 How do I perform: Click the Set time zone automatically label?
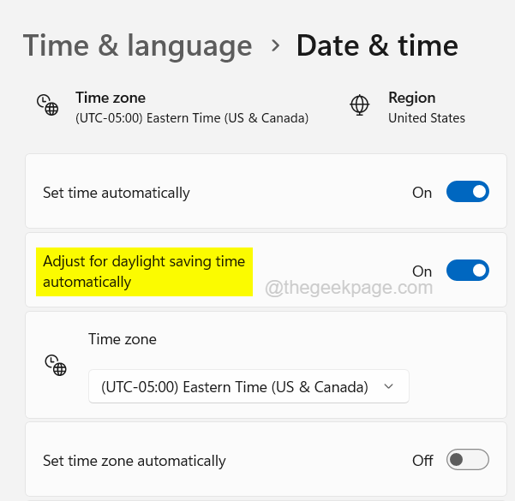[x=135, y=461]
